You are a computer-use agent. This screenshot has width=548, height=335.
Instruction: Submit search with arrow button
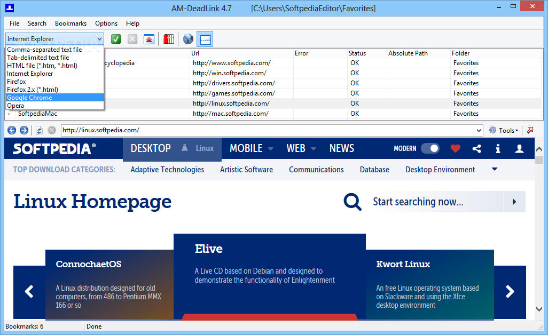514,202
